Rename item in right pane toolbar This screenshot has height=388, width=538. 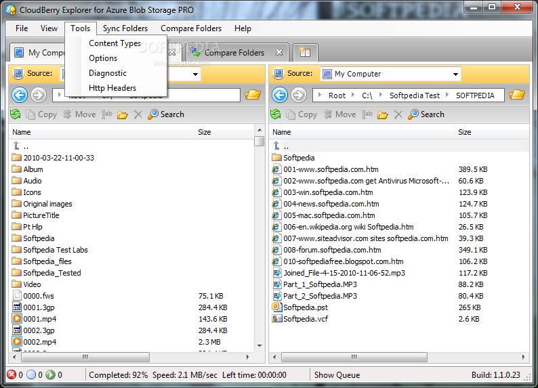pyautogui.click(x=367, y=114)
